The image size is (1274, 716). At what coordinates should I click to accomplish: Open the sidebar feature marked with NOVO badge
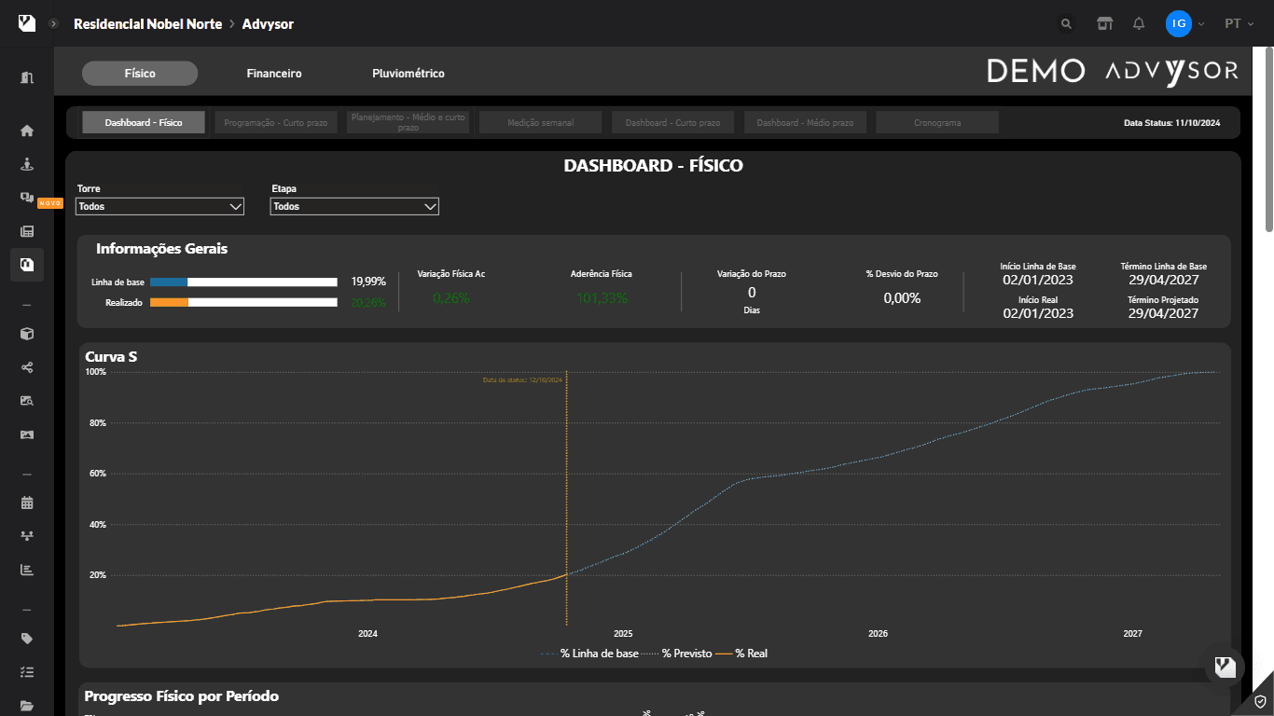tap(27, 198)
